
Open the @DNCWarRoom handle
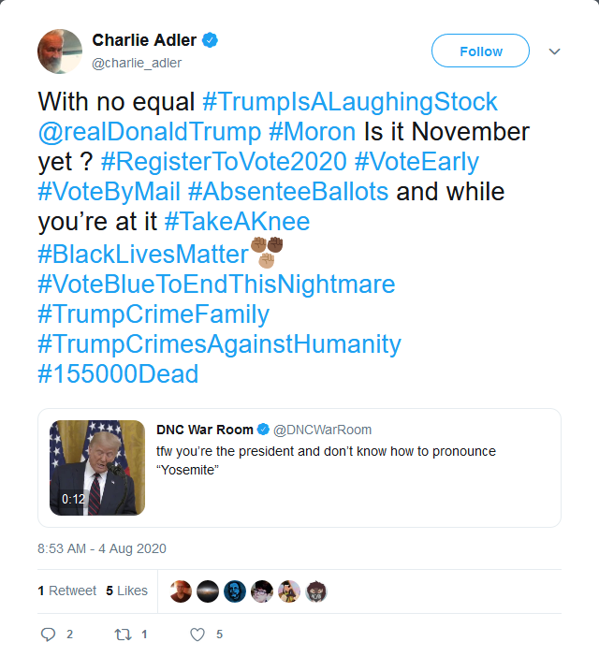322,430
